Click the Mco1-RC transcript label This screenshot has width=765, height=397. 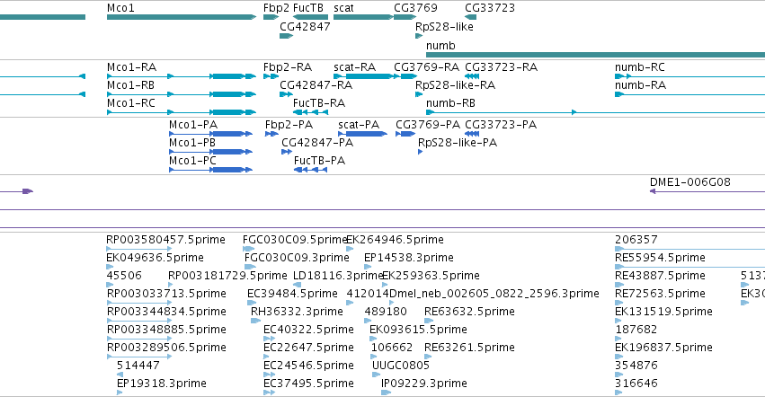[131, 103]
